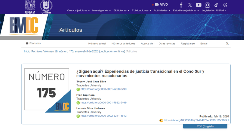
Task: Go to Números anteriores
Action: (x=123, y=44)
